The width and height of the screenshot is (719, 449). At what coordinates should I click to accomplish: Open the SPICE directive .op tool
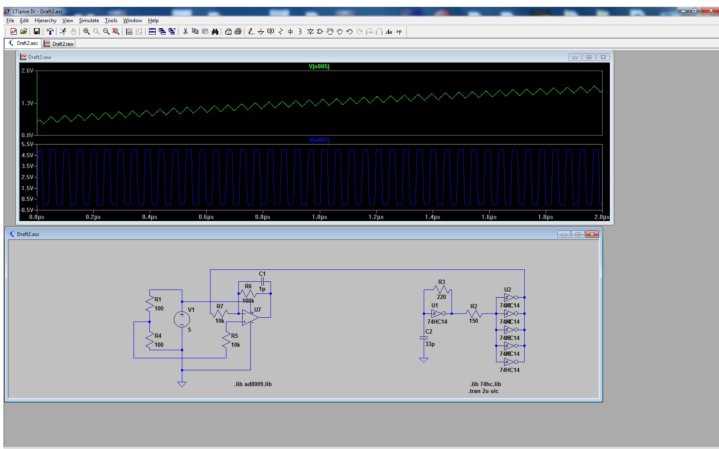pos(399,31)
